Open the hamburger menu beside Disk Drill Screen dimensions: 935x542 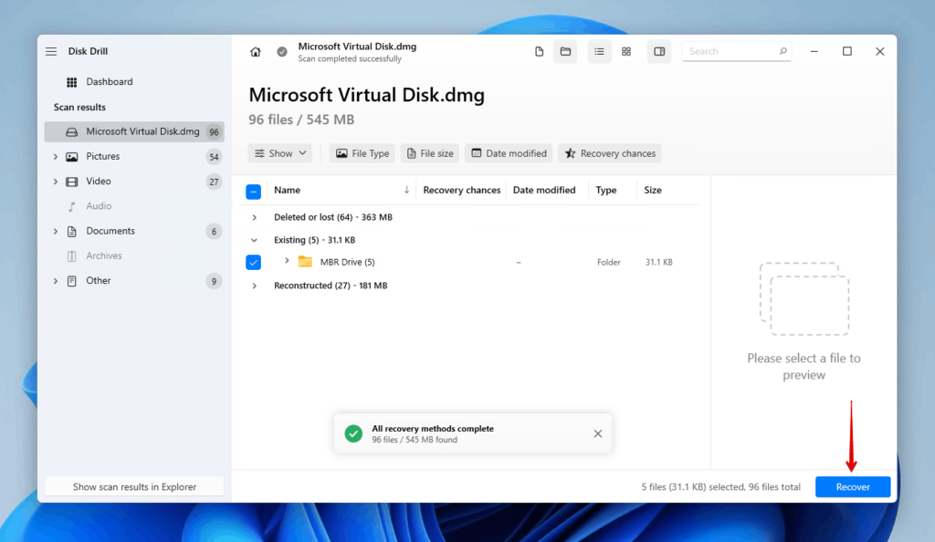pos(51,51)
